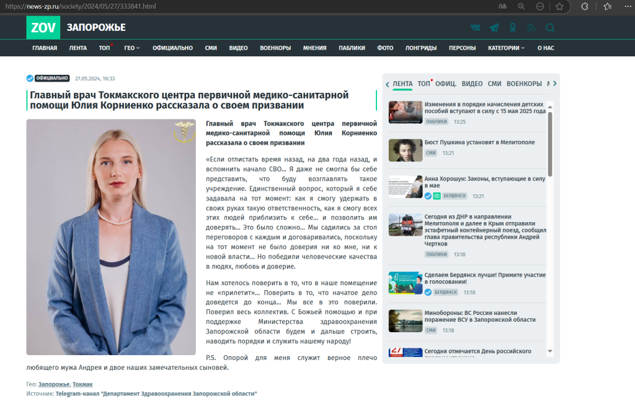The image size is (635, 404).
Task: Click the ЗАПОРОЖЬЕ site title
Action: [x=96, y=27]
